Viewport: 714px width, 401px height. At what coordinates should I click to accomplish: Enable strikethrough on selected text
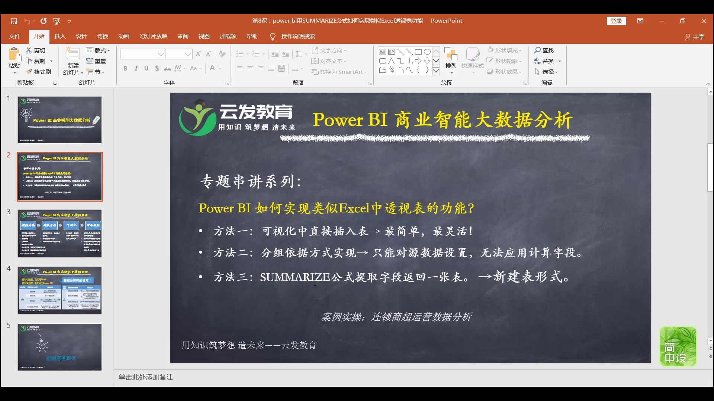click(167, 68)
